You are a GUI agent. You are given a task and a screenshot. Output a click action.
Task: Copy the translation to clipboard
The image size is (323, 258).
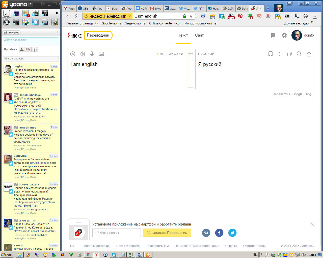290,54
